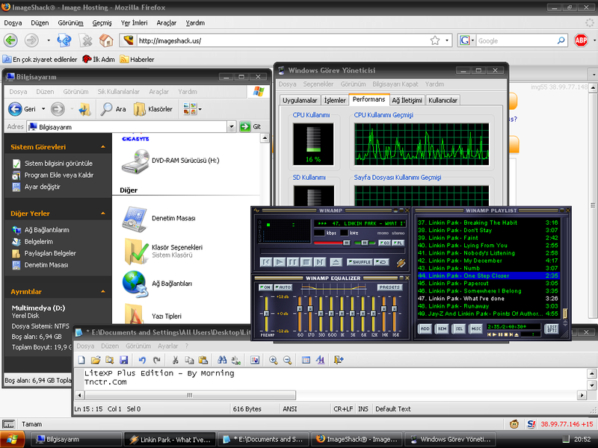Click the Winamp balance slider
Viewport: 598px width, 448px height.
tap(365, 243)
